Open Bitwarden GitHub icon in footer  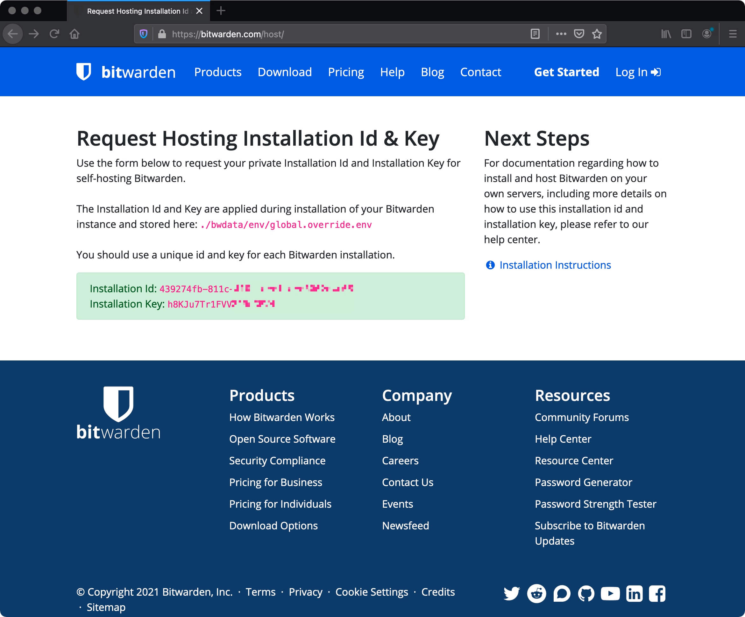tap(586, 593)
